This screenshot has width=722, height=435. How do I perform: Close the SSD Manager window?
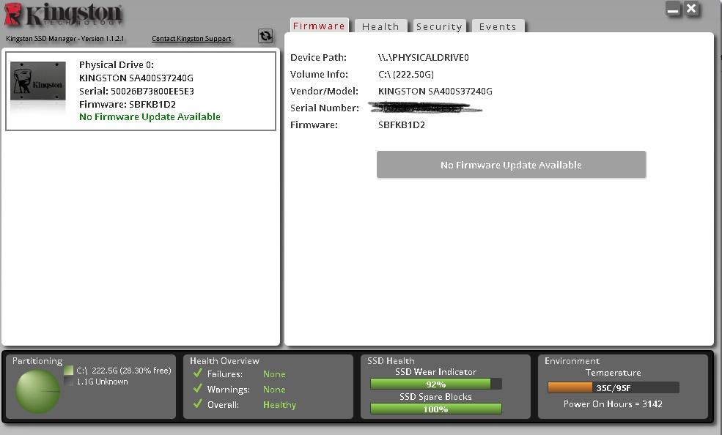[692, 8]
